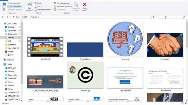This screenshot has height=105, width=188.
Task: Open the 學PPT folder in sidebar
Action: pos(10,55)
